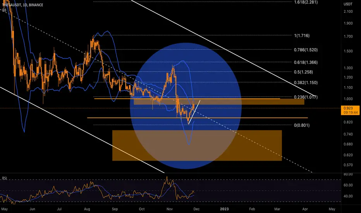
Task: Click 1.200 on the price axis
Action: point(348,77)
